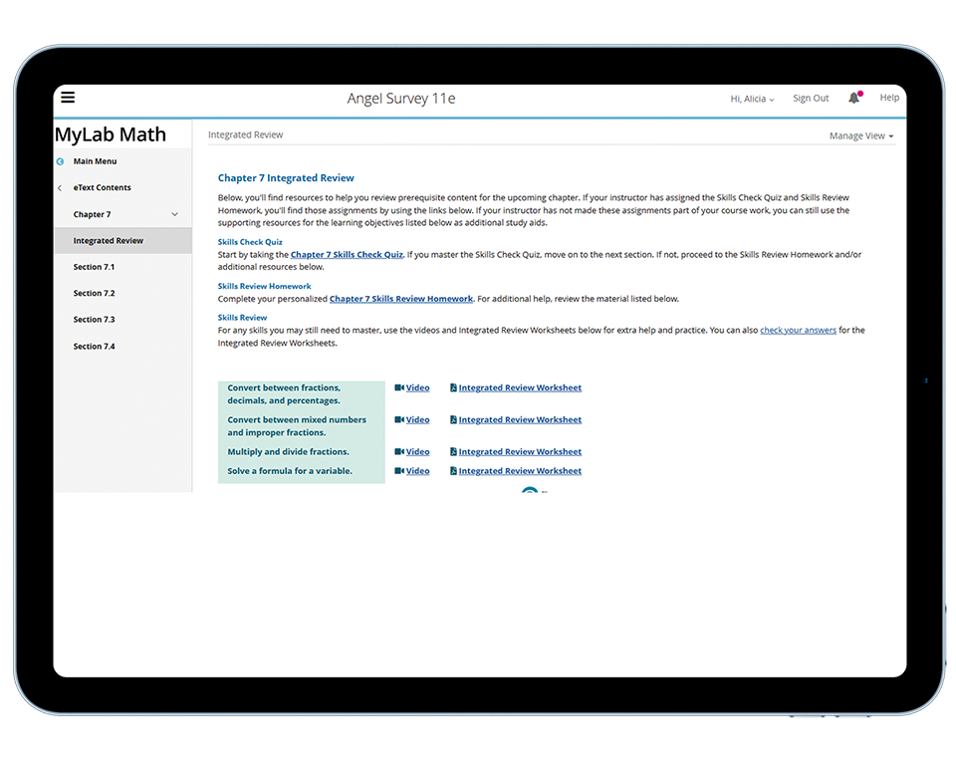Select Section 7.3 in the sidebar
The height and width of the screenshot is (765, 956).
94,320
